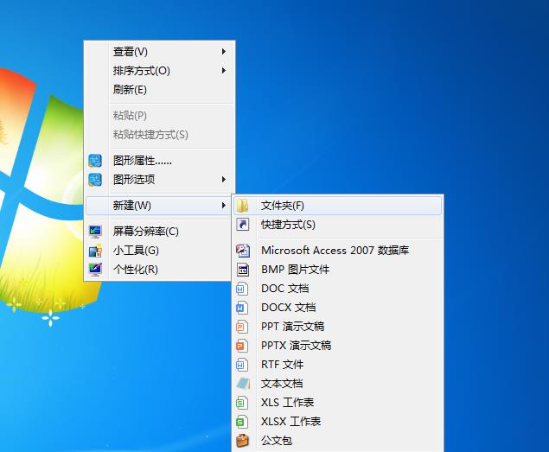
Task: Create new DOC 文档
Action: click(x=338, y=289)
